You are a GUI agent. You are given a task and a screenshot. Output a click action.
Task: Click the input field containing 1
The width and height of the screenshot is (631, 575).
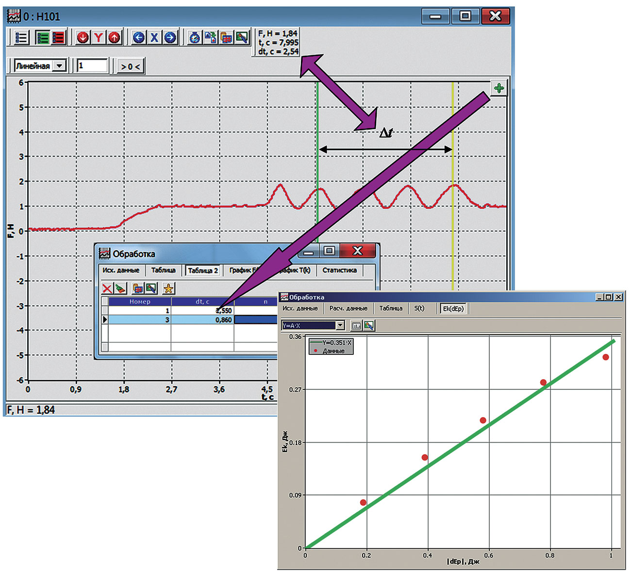92,66
